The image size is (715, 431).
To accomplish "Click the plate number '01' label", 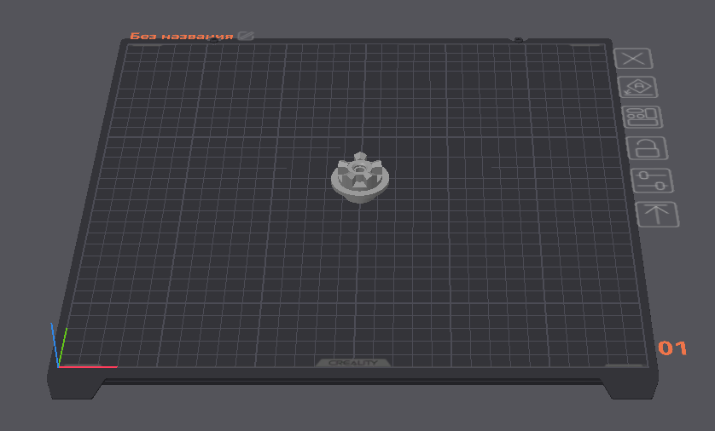I will (x=672, y=348).
